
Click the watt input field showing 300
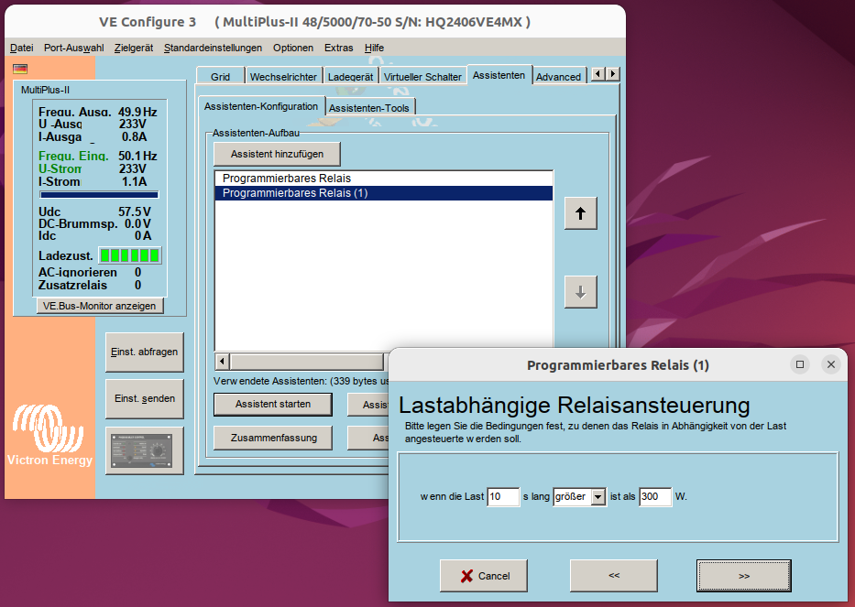pyautogui.click(x=655, y=496)
